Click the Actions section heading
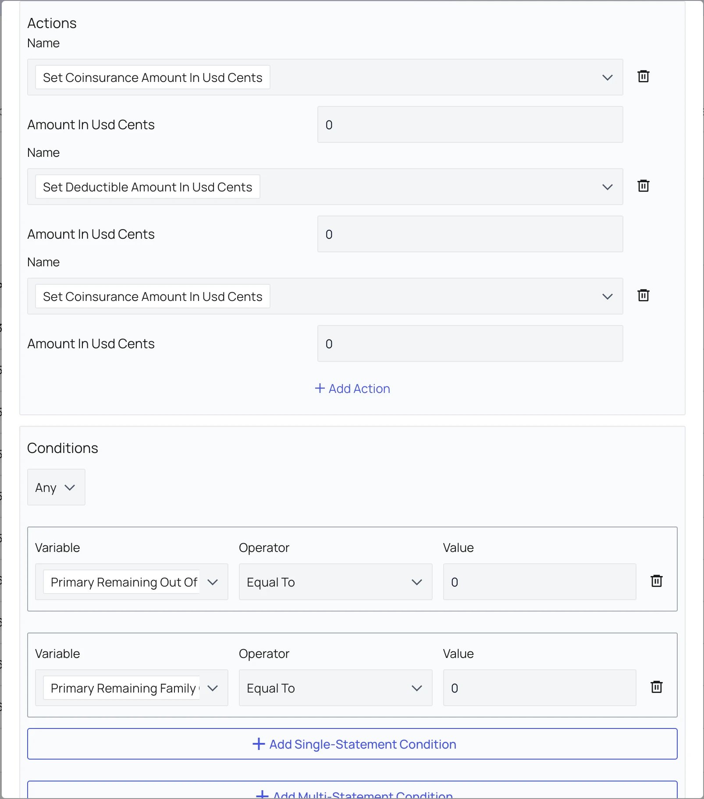Viewport: 704px width, 799px height. [x=52, y=23]
